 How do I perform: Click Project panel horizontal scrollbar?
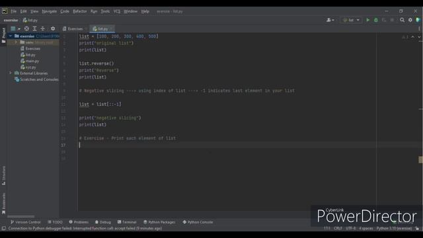pyautogui.click(x=20, y=216)
